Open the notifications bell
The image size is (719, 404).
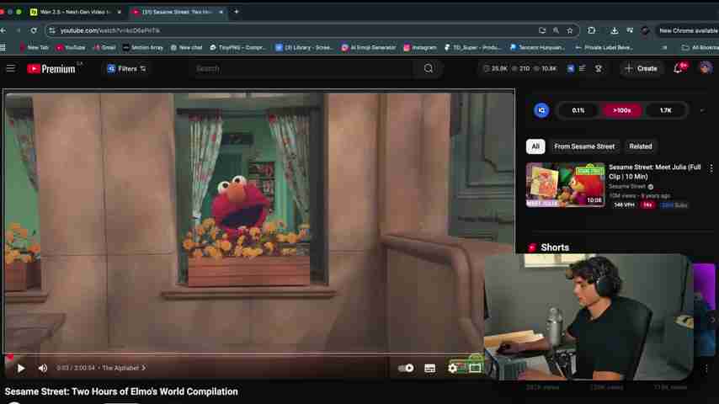678,69
